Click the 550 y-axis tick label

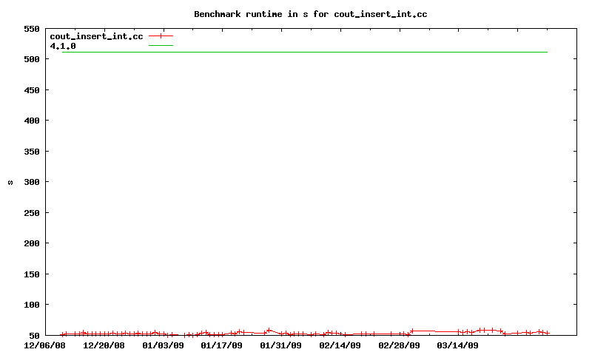click(31, 29)
